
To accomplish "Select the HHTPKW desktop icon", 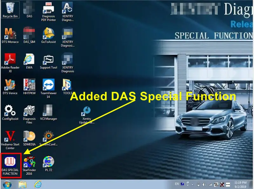I will [29, 87].
